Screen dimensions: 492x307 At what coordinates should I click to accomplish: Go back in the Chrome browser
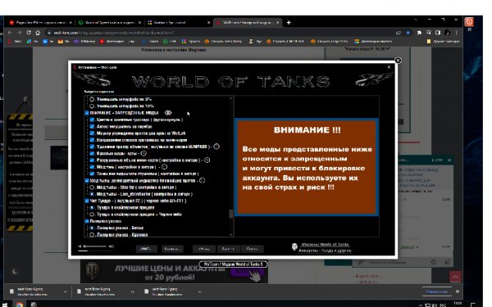[x=10, y=33]
